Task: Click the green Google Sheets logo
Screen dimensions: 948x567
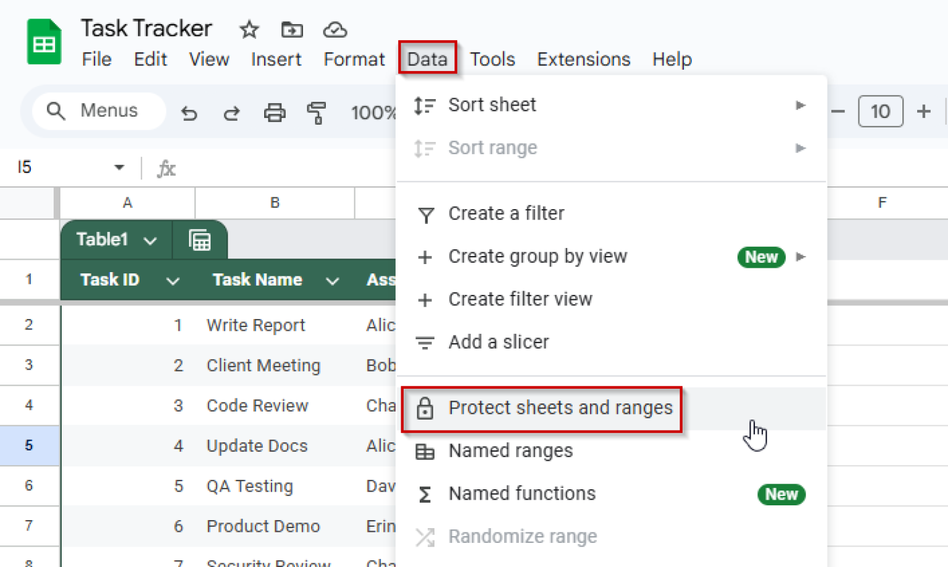Action: tap(43, 41)
